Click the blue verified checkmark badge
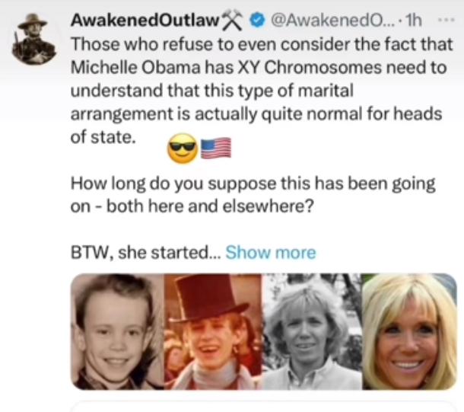The width and height of the screenshot is (464, 412). pyautogui.click(x=257, y=21)
